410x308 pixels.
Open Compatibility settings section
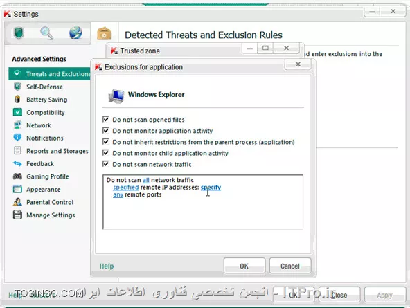46,113
